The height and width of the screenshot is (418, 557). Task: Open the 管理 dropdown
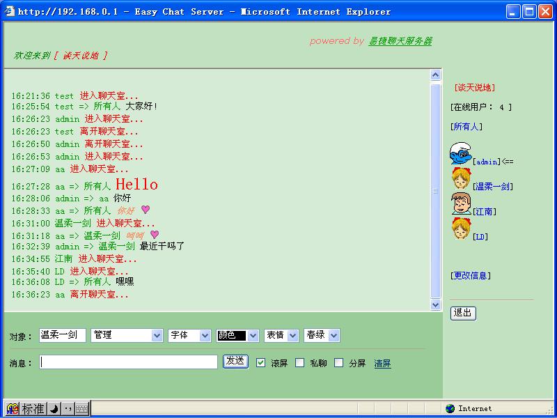coord(127,335)
